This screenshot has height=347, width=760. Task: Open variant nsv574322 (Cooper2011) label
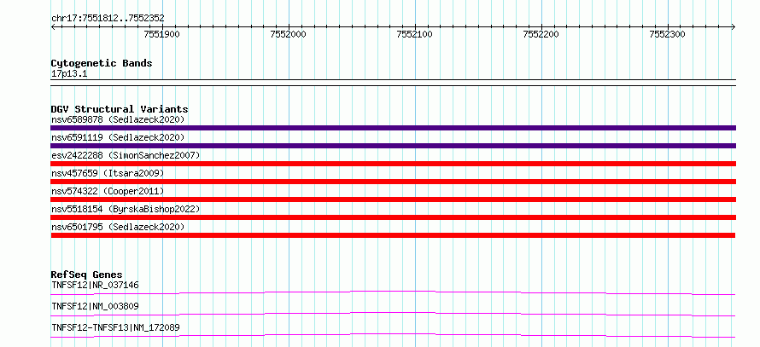(x=108, y=191)
